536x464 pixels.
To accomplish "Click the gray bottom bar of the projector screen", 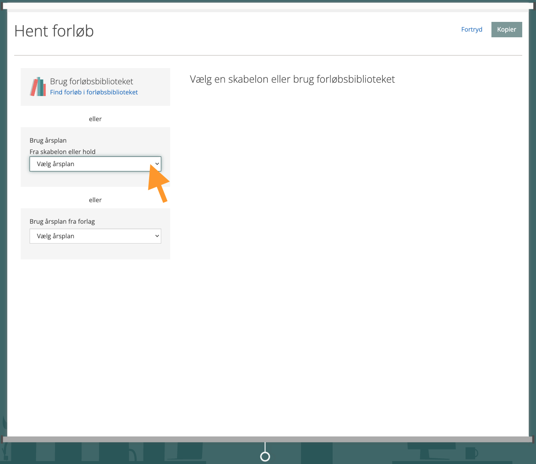I will click(162, 439).
